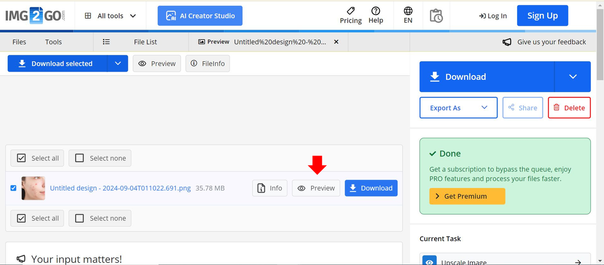Click the Share button
Viewport: 604px width, 265px height.
coord(523,108)
